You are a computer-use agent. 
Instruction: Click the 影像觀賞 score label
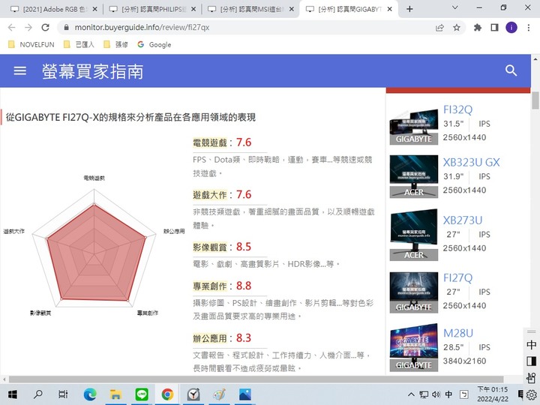(210, 247)
